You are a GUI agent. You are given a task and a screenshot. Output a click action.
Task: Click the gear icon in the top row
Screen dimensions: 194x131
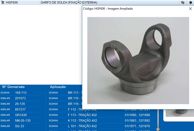pyautogui.click(x=183, y=3)
